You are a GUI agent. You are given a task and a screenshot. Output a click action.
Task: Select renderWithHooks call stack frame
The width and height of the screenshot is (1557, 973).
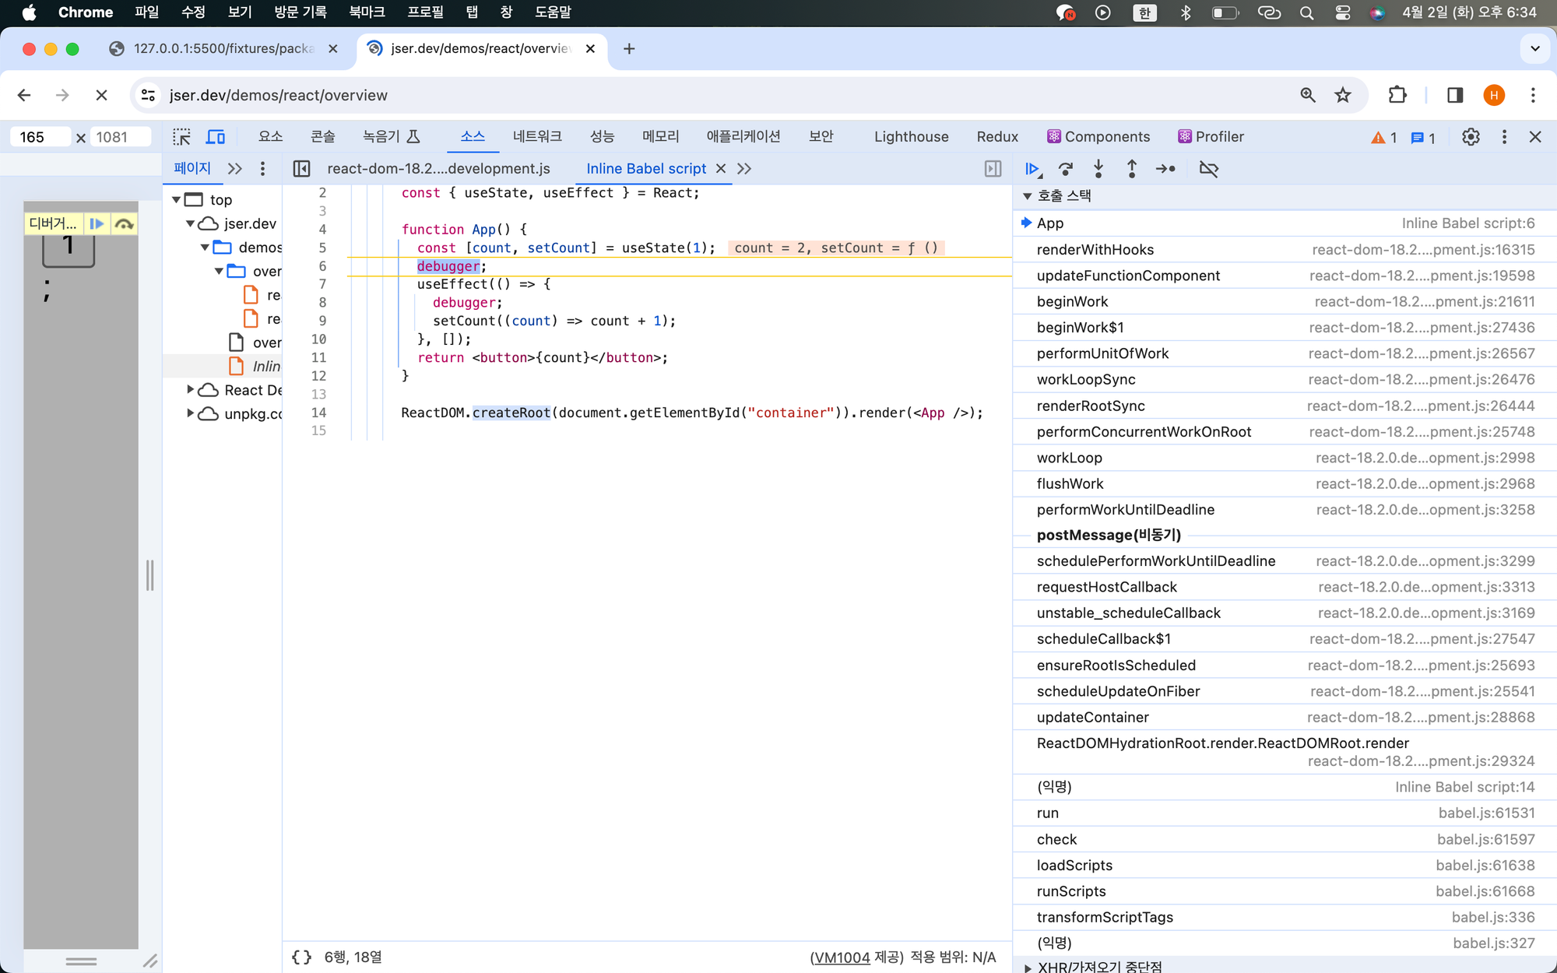(x=1285, y=250)
